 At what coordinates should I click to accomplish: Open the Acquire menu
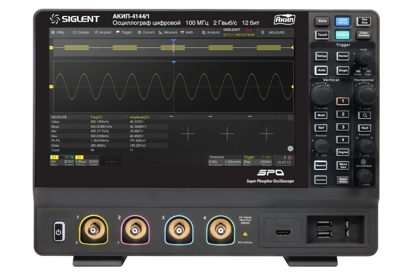tap(103, 33)
